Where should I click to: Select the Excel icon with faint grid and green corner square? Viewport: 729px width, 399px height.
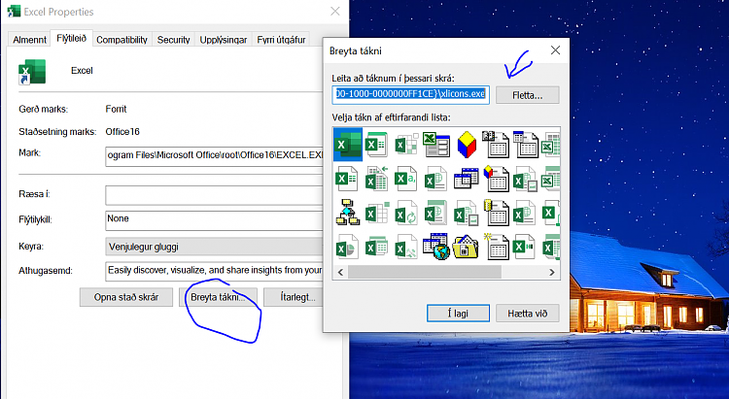tap(377, 214)
